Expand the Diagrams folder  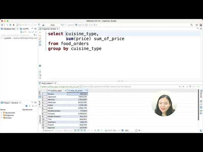(1, 115)
